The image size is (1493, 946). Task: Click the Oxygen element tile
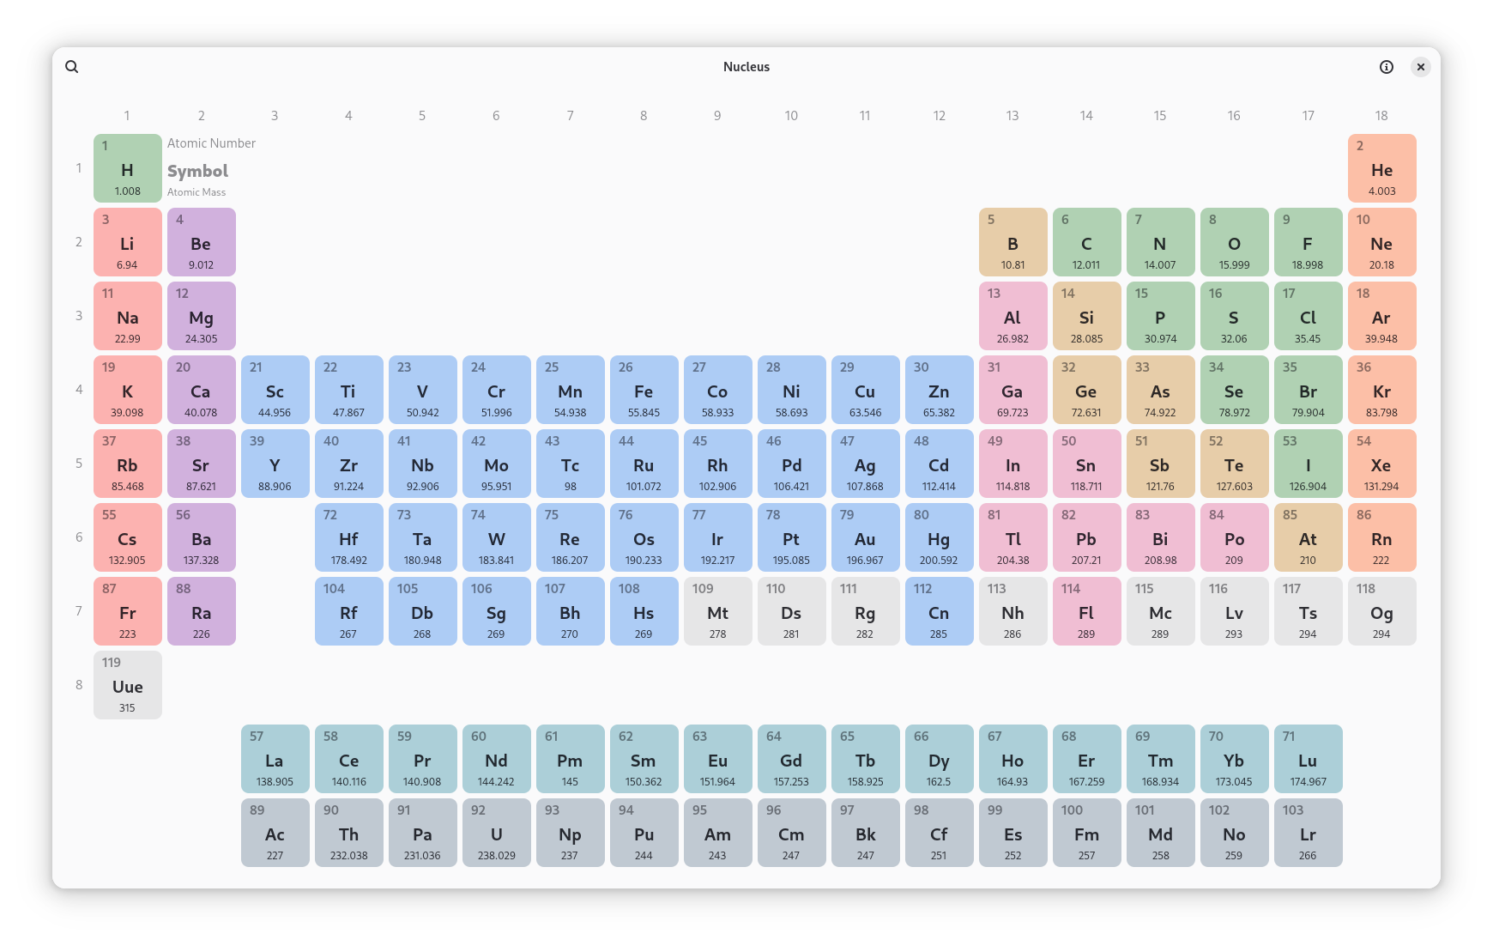(1234, 242)
